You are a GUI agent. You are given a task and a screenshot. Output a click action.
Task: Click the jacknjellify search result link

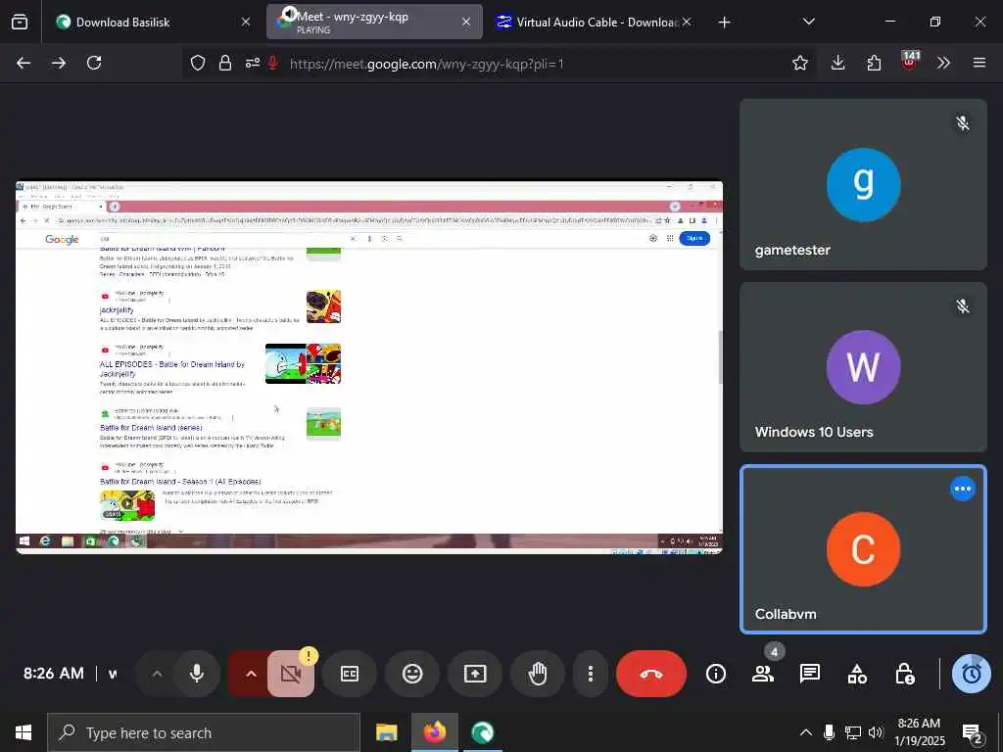tap(117, 310)
